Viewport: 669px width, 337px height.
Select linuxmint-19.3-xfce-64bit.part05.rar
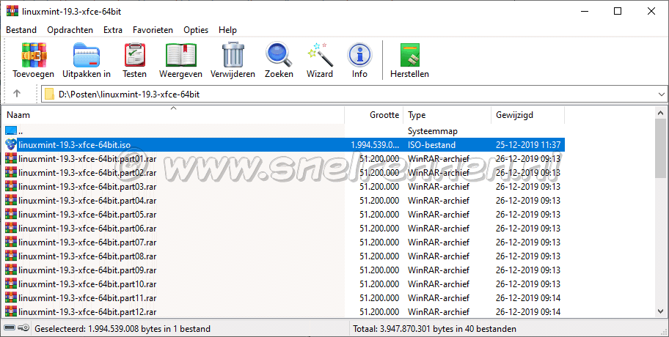click(87, 215)
